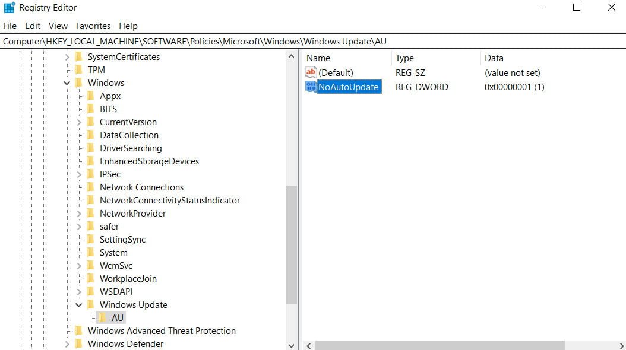Click the tree pane scroll down arrow
The height and width of the screenshot is (350, 626).
[x=292, y=346]
